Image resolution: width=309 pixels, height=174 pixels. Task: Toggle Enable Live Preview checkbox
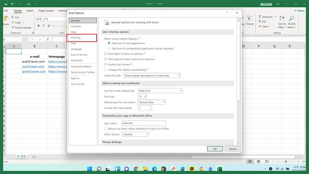(x=106, y=64)
